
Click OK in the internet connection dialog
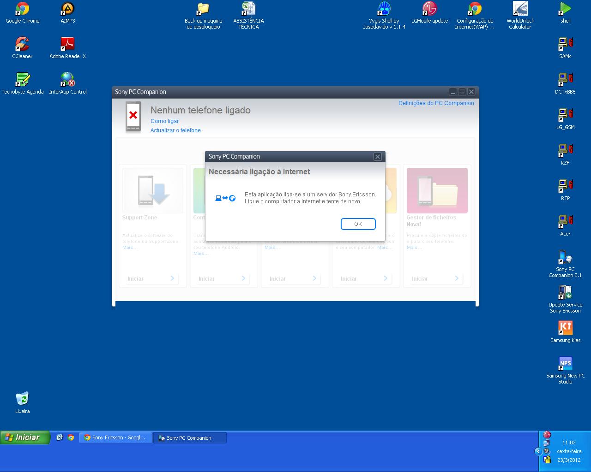pos(358,224)
